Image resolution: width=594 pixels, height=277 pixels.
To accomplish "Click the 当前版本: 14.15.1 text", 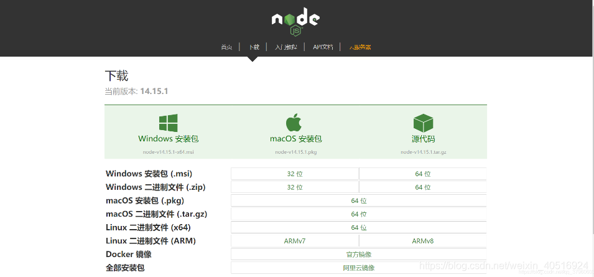I will 136,92.
